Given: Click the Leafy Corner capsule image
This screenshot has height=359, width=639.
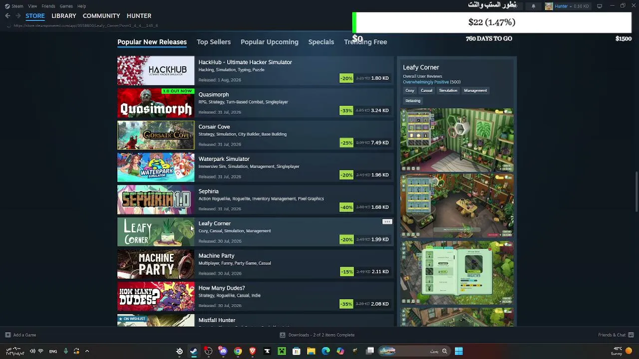Looking at the screenshot, I should pos(156,232).
